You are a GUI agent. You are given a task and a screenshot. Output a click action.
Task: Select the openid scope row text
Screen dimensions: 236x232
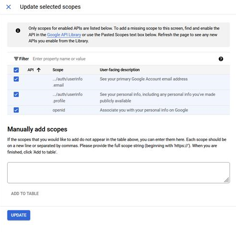tap(59, 110)
